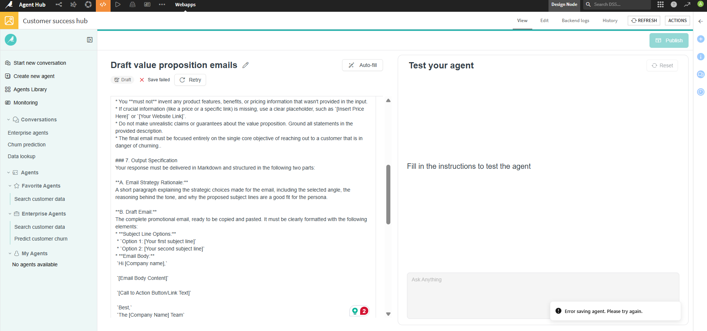Open the help question mark icon
707x331 pixels.
pyautogui.click(x=674, y=4)
